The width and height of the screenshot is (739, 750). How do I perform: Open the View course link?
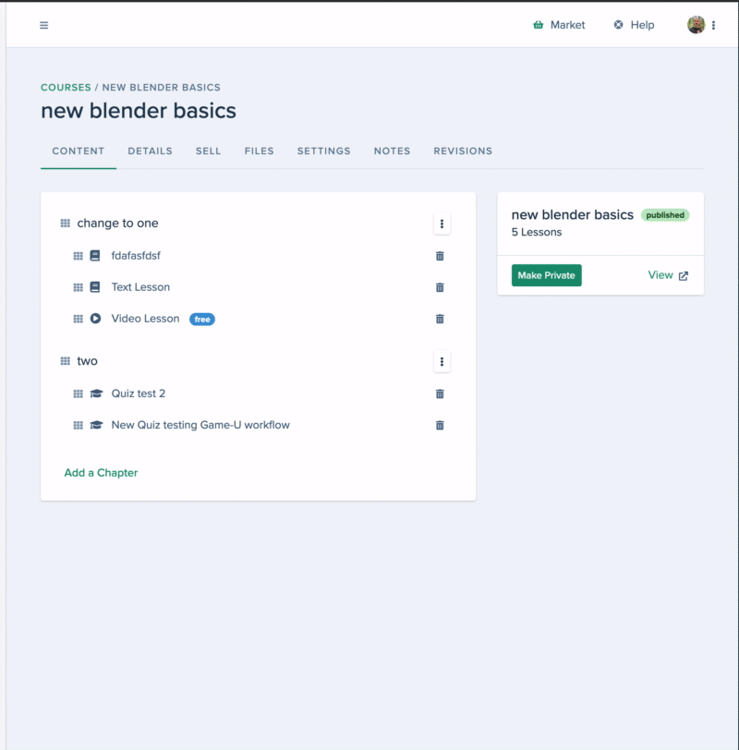(x=668, y=275)
